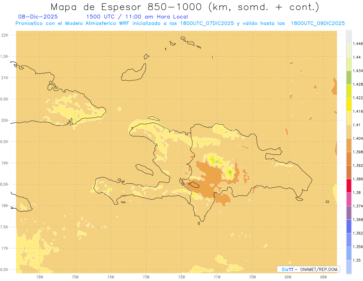
Task: Click the red legend swatch between 1.38 and 1.386
Action: click(x=349, y=186)
